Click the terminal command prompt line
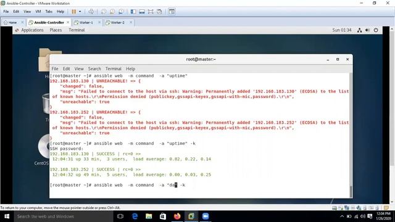Image resolution: width=395 pixels, height=222 pixels. (117, 185)
